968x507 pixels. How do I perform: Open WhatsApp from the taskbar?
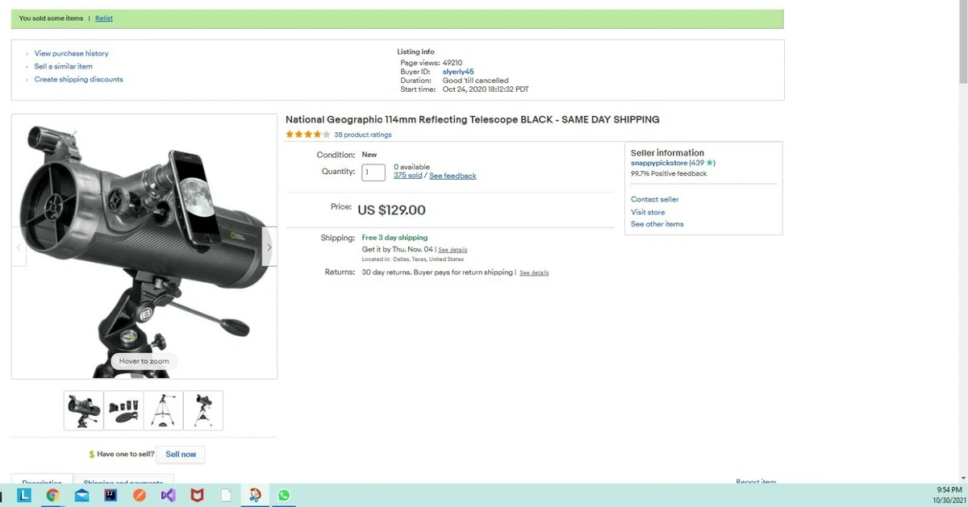tap(284, 496)
